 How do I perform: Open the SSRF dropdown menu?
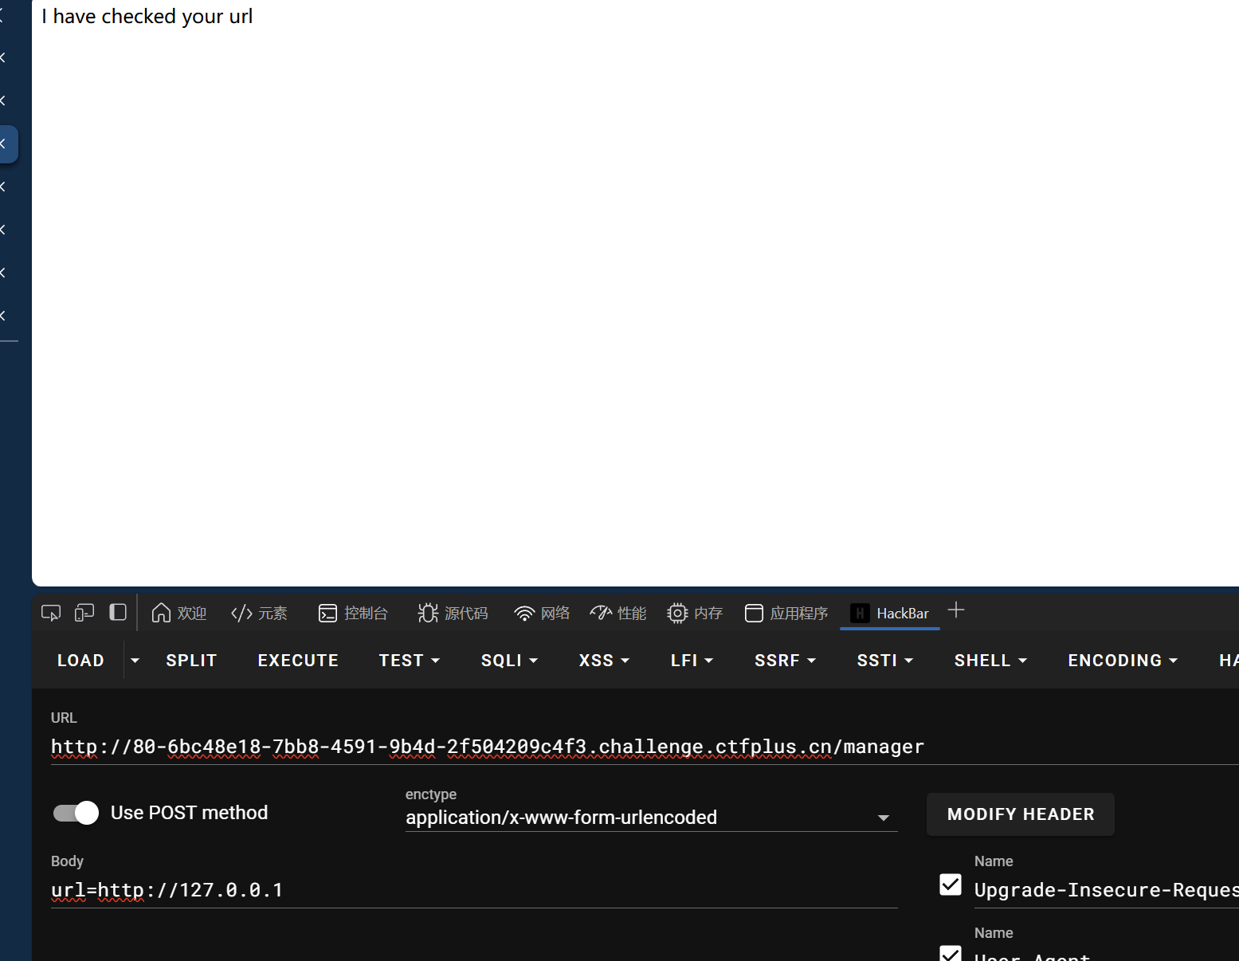pyautogui.click(x=785, y=661)
